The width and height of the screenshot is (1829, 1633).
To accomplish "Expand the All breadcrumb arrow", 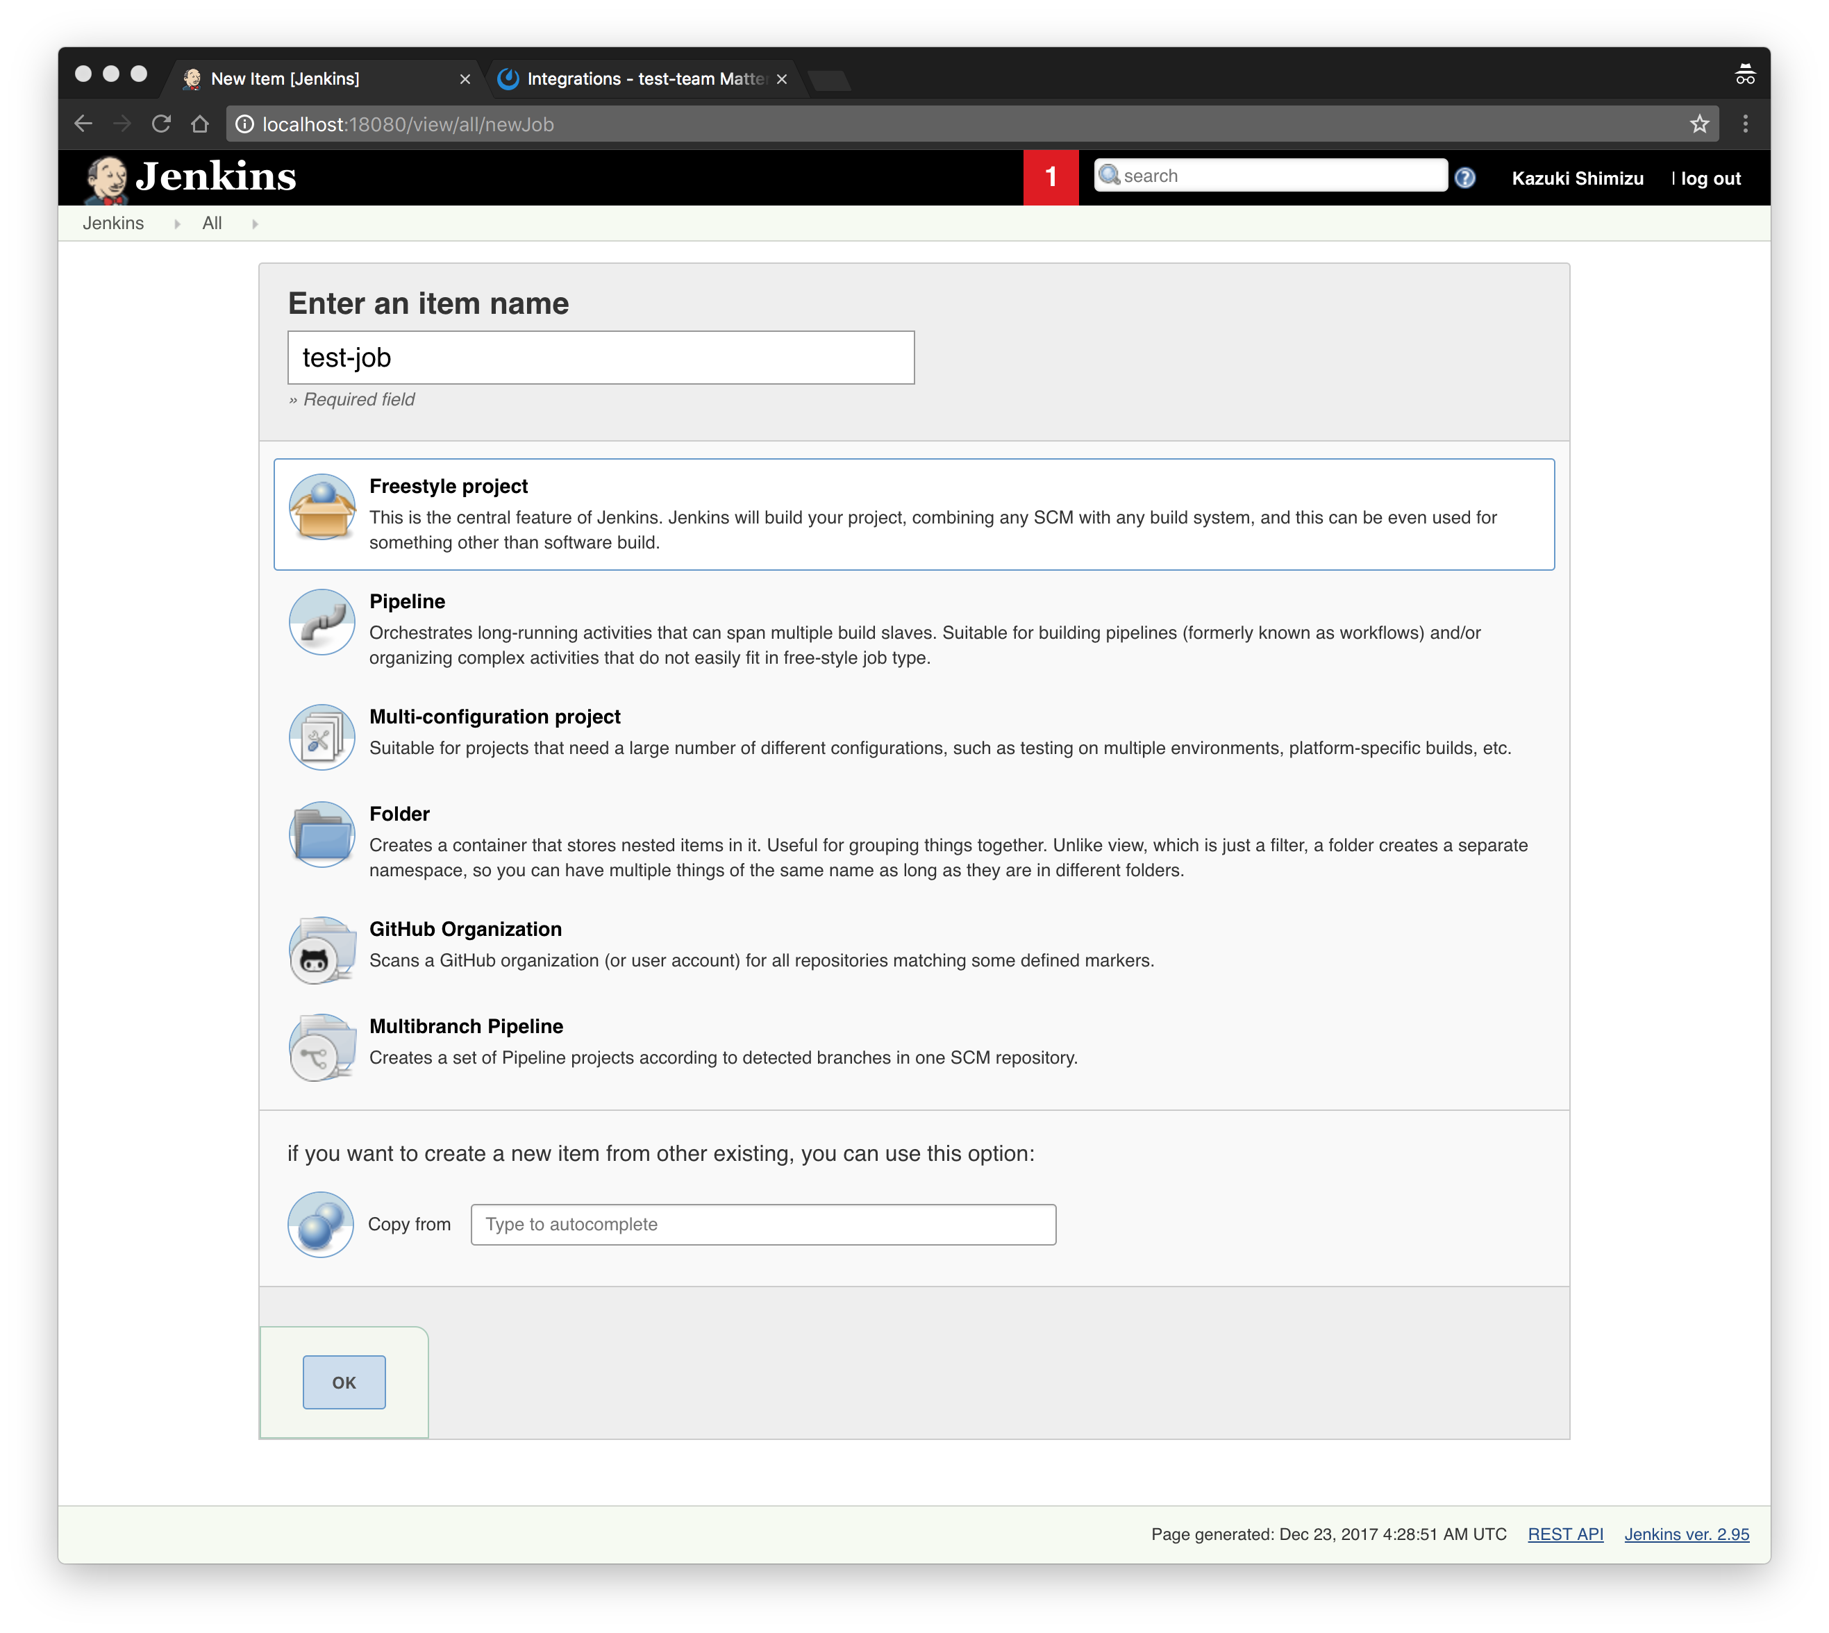I will (255, 224).
